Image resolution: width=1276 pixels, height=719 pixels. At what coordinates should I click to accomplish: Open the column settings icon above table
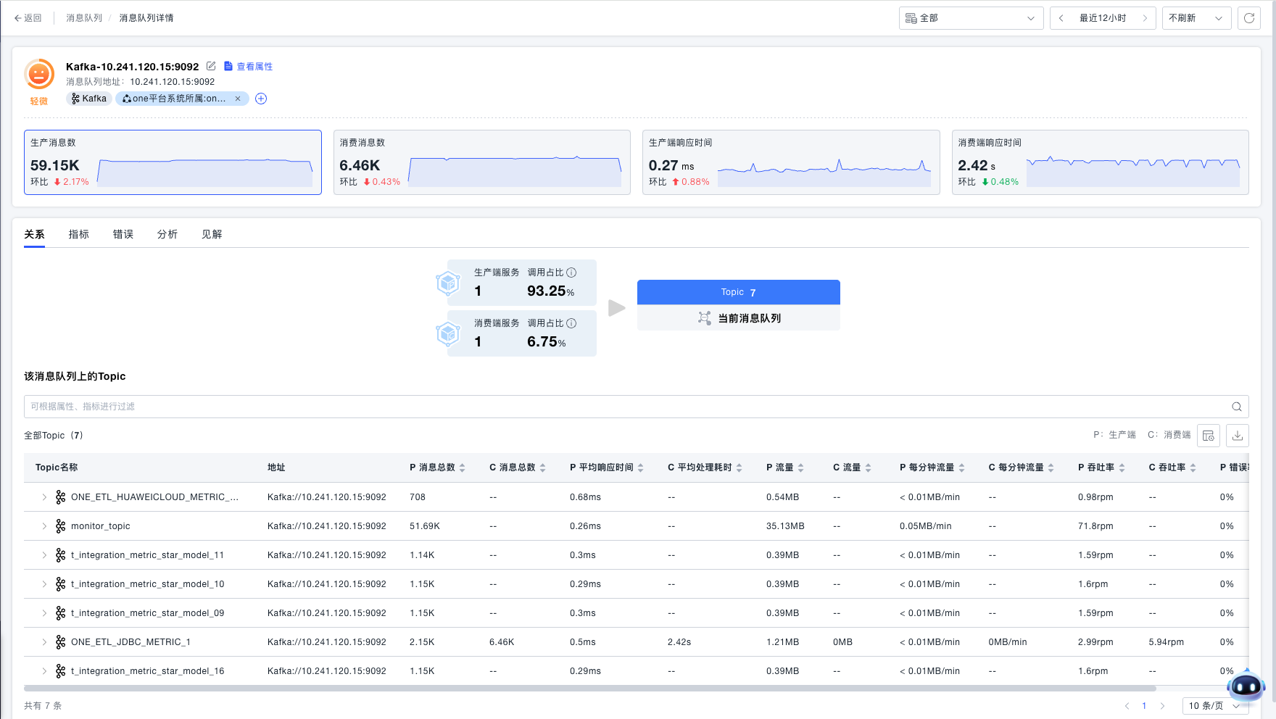(x=1209, y=435)
